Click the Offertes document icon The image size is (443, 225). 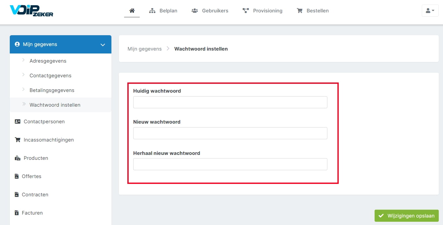pos(17,176)
